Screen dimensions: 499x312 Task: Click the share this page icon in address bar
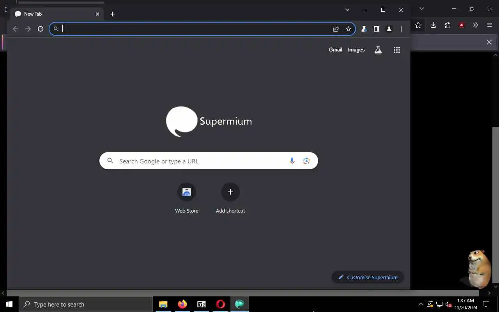(x=336, y=29)
